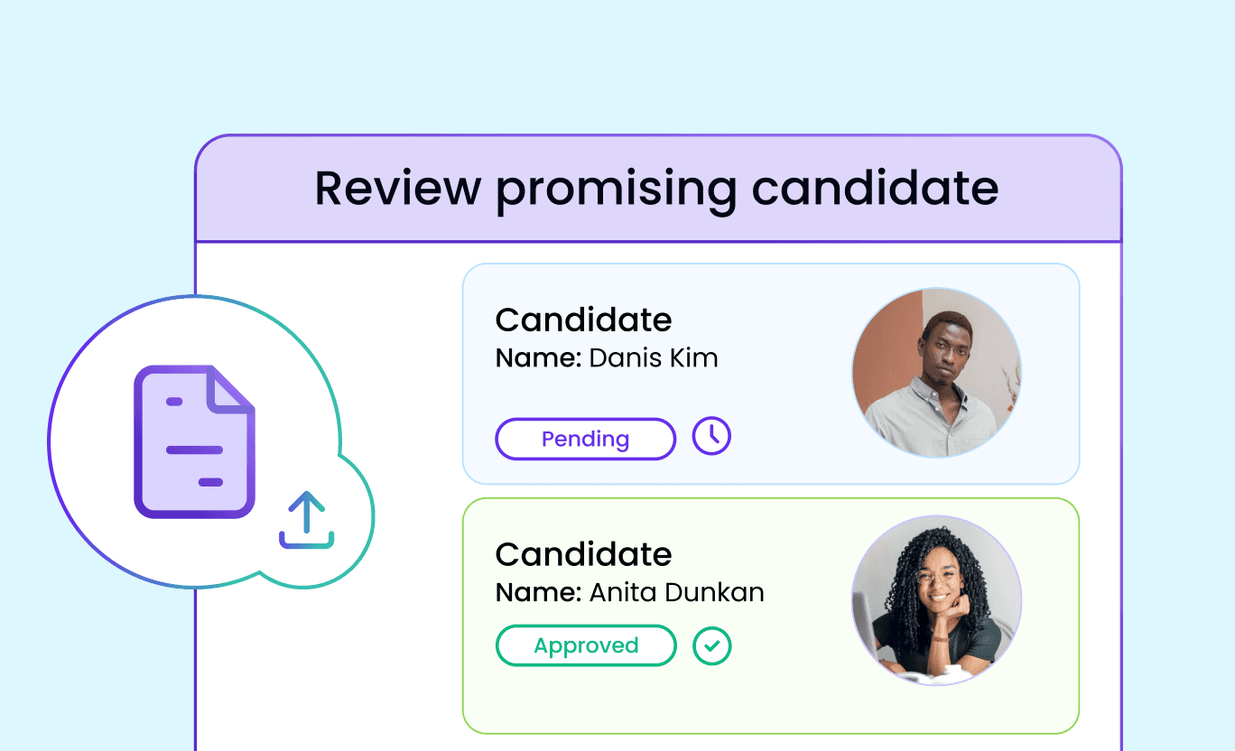This screenshot has width=1235, height=751.
Task: Click the Name label above the Approved badge
Action: (538, 593)
